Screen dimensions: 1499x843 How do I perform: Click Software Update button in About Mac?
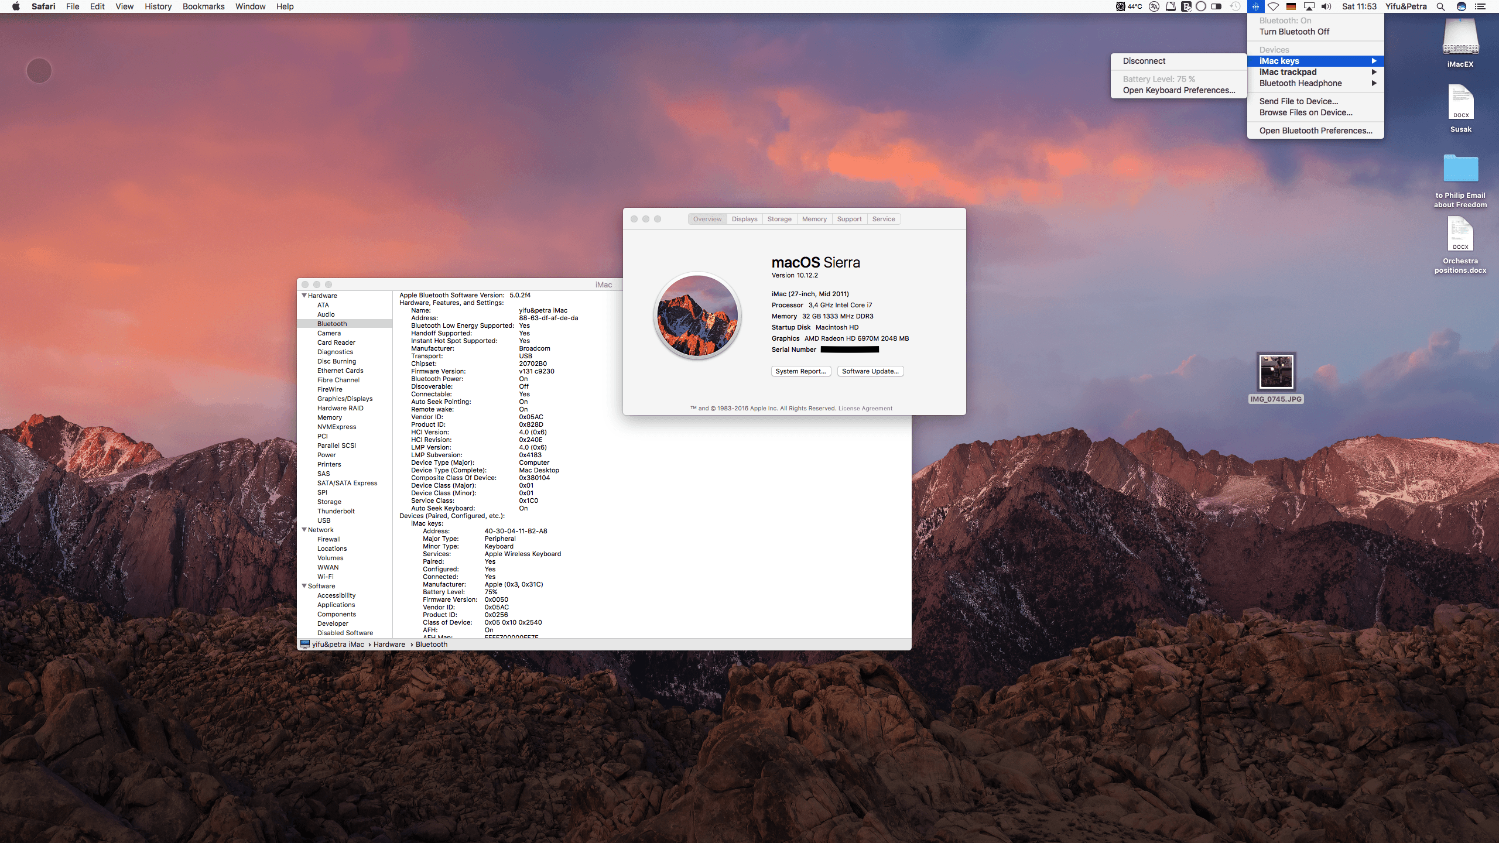click(x=868, y=371)
